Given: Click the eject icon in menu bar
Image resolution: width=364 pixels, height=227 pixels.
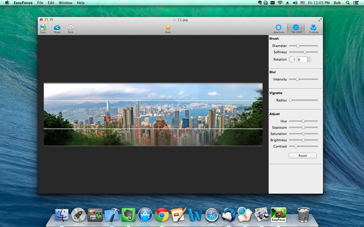Looking at the screenshot, I should coord(288,3).
